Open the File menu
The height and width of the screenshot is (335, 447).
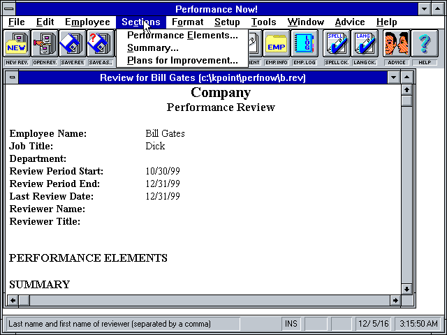pyautogui.click(x=17, y=22)
